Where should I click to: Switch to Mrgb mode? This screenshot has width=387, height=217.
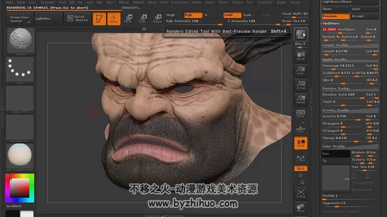[x=170, y=15]
